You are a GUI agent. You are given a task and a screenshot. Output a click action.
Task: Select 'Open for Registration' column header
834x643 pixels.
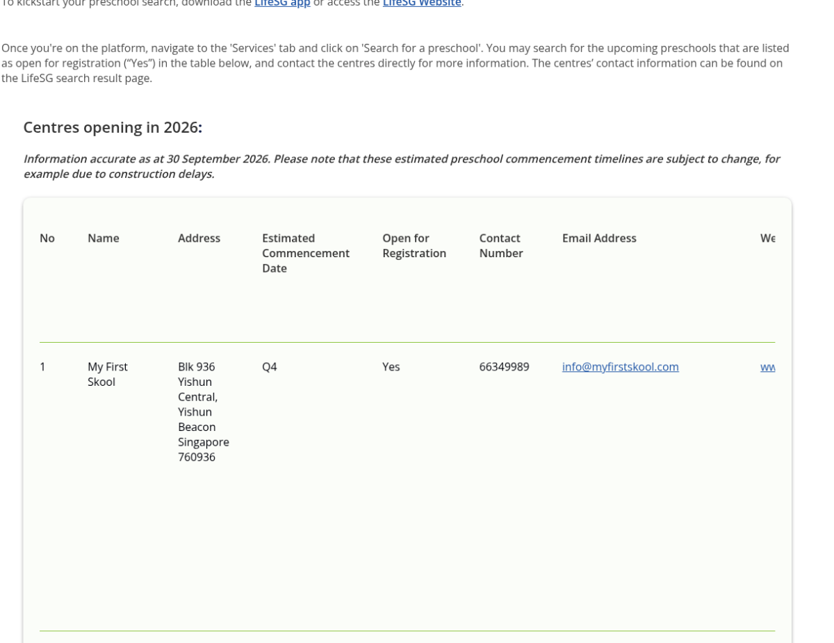tap(414, 246)
